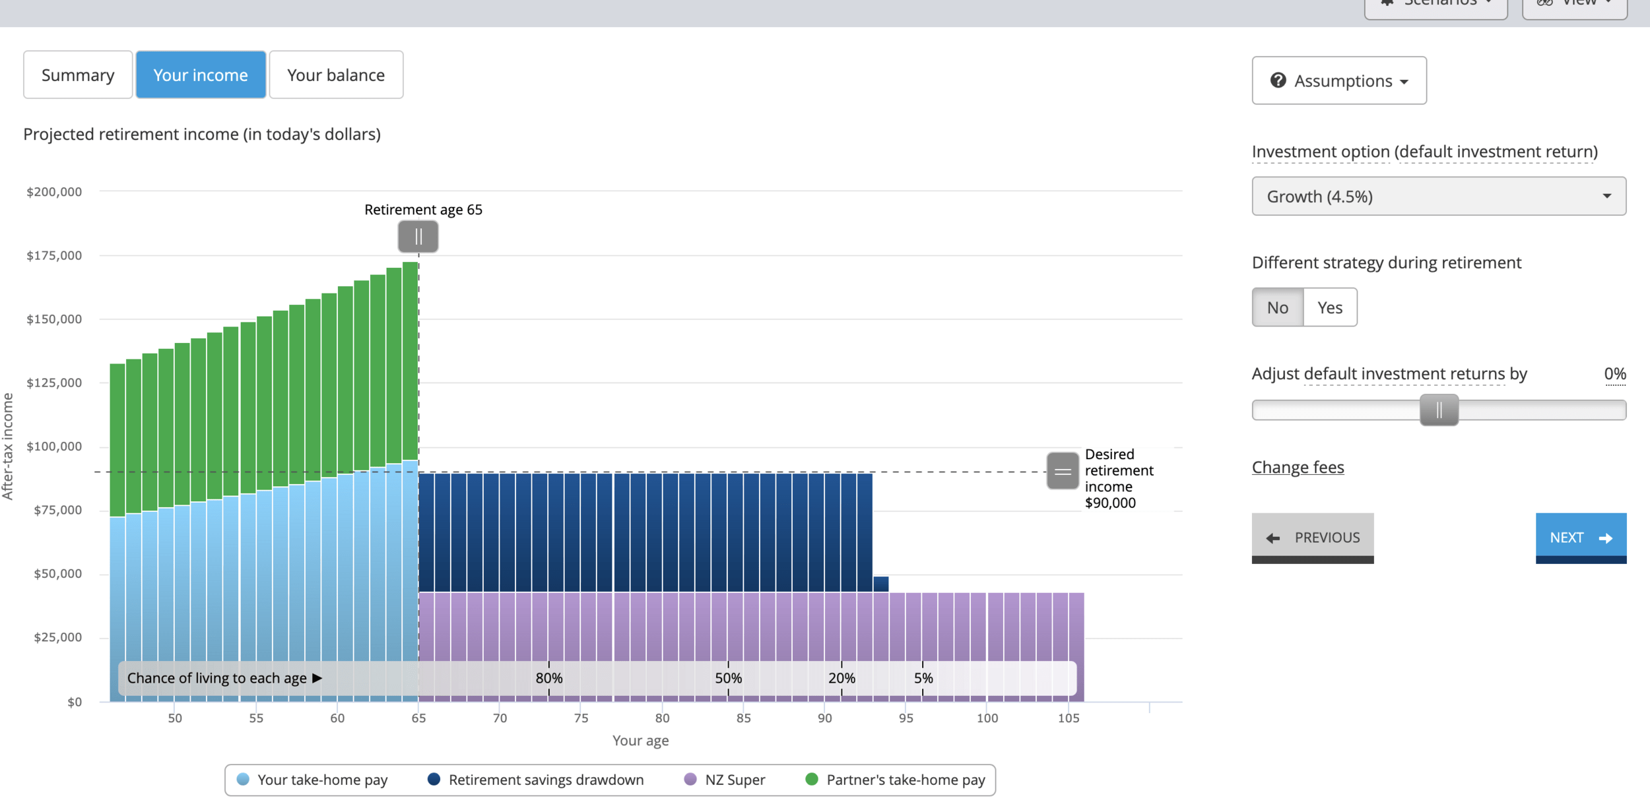
Task: Select Yes for different retirement strategy
Action: pyautogui.click(x=1329, y=307)
